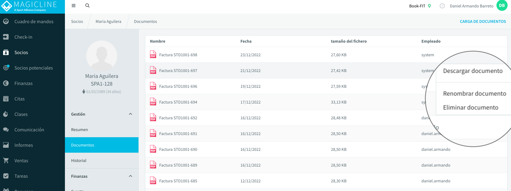The height and width of the screenshot is (191, 511).
Task: Click PDF icon of Factura STD1001-689
Action: [x=153, y=165]
